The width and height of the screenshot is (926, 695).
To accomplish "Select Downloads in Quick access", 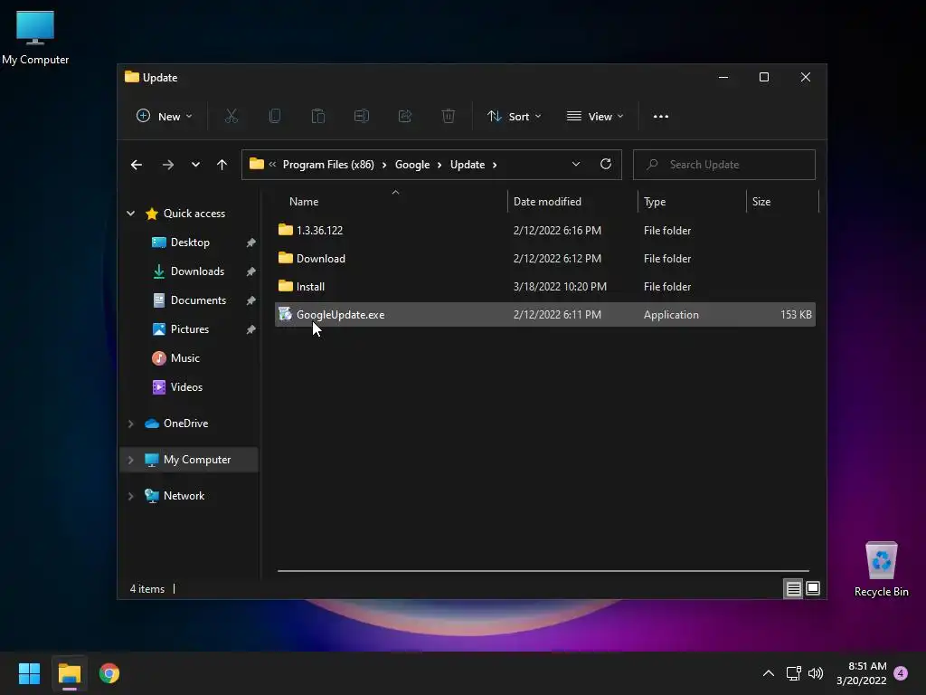I will coord(190,271).
